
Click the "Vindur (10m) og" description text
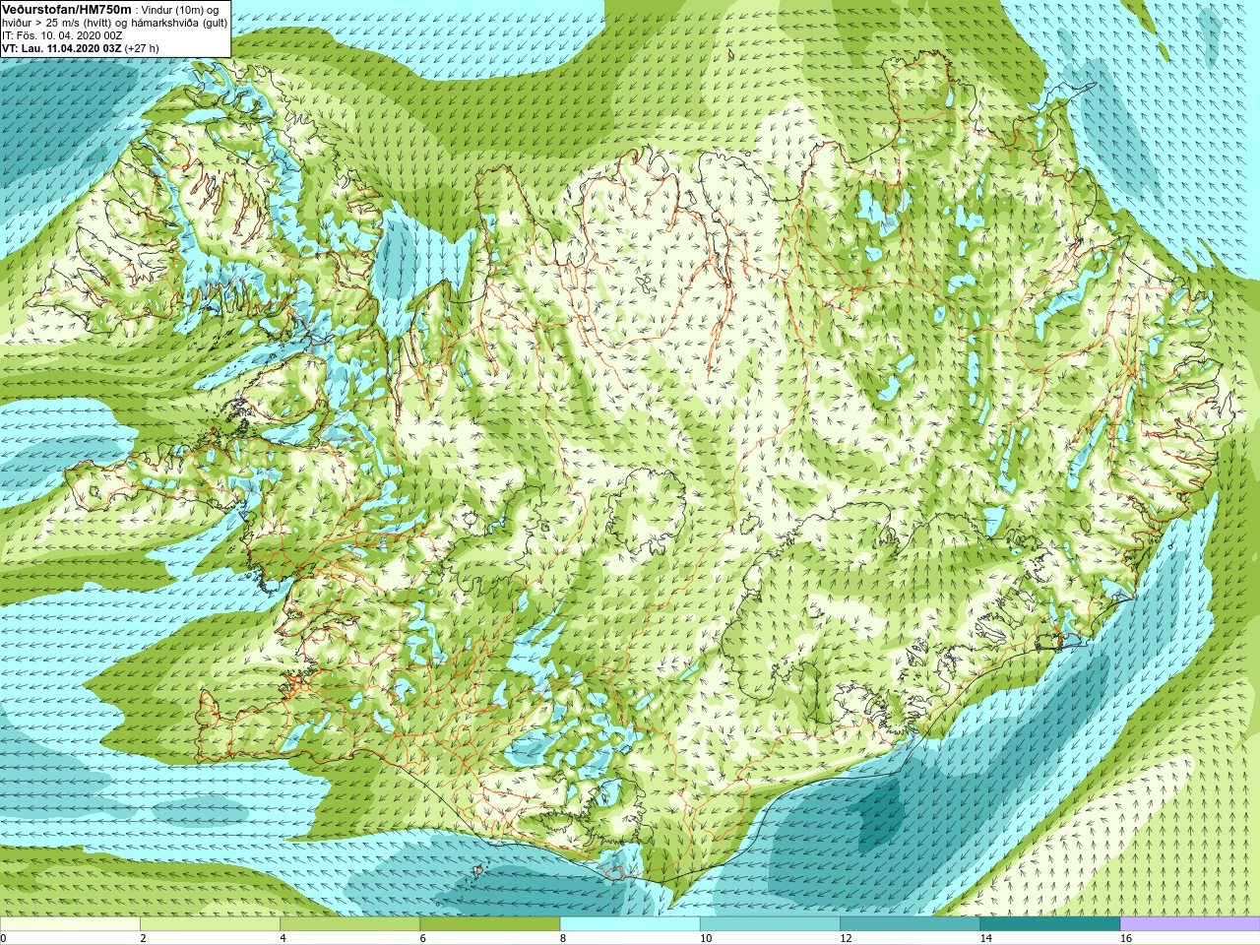pyautogui.click(x=180, y=9)
